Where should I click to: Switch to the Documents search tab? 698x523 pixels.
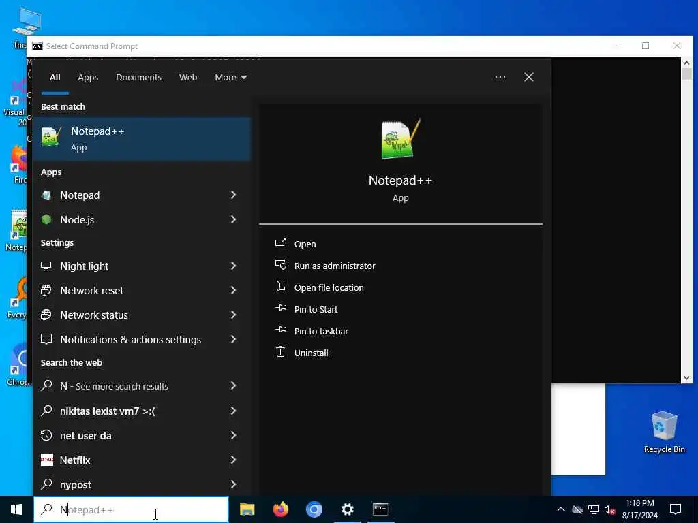[138, 78]
